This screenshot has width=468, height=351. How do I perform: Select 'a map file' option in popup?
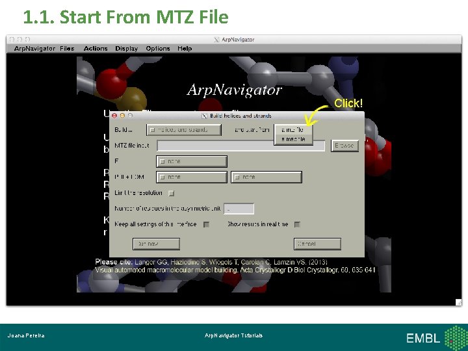click(x=293, y=139)
